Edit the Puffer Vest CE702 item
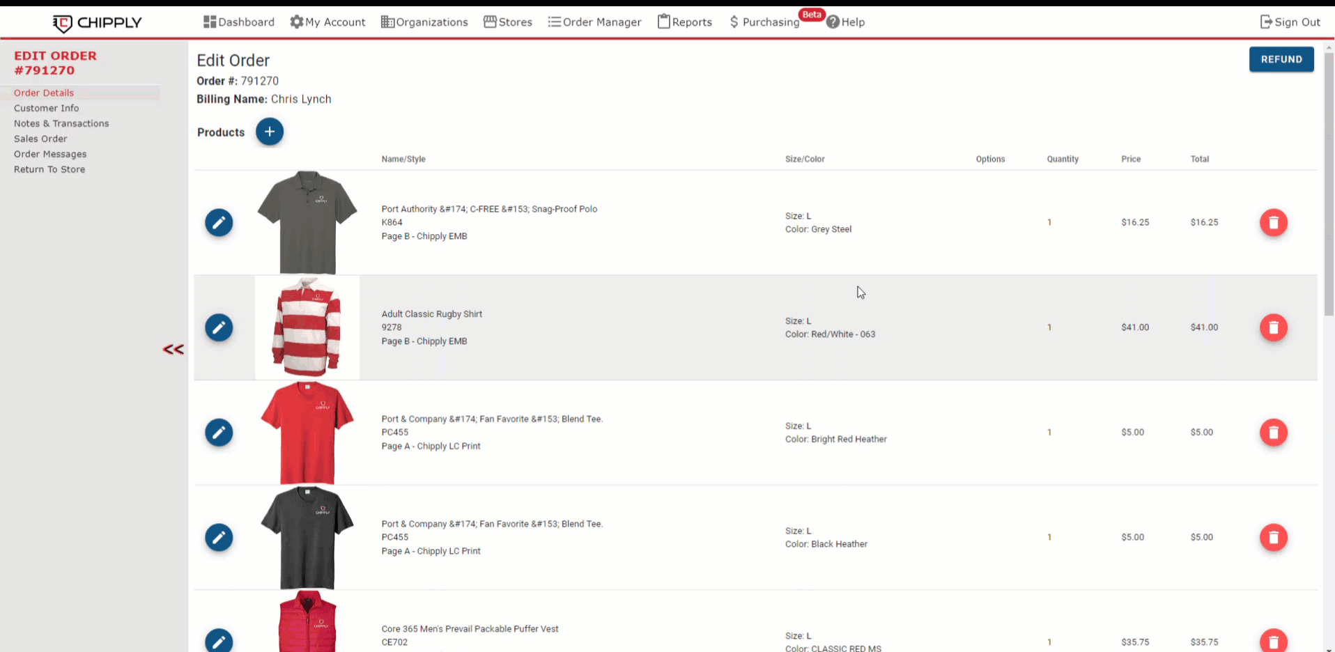The image size is (1335, 652). point(219,641)
